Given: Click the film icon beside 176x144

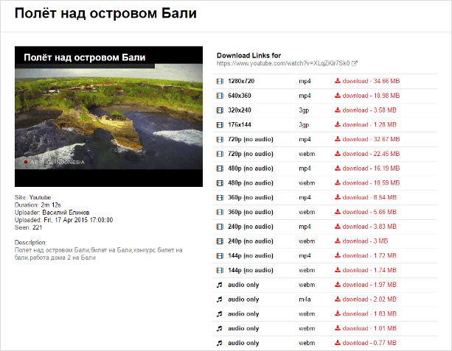Looking at the screenshot, I should click(x=220, y=125).
